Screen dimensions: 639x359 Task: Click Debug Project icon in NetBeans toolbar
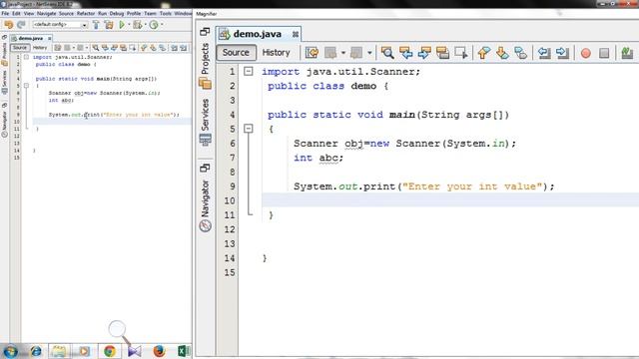(x=138, y=25)
